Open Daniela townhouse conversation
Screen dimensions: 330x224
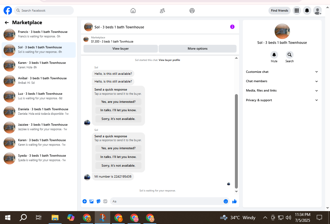coord(39,112)
